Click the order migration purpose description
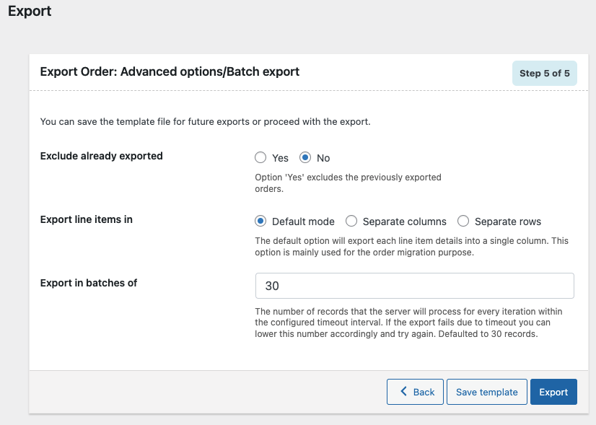Image resolution: width=596 pixels, height=425 pixels. coord(412,247)
